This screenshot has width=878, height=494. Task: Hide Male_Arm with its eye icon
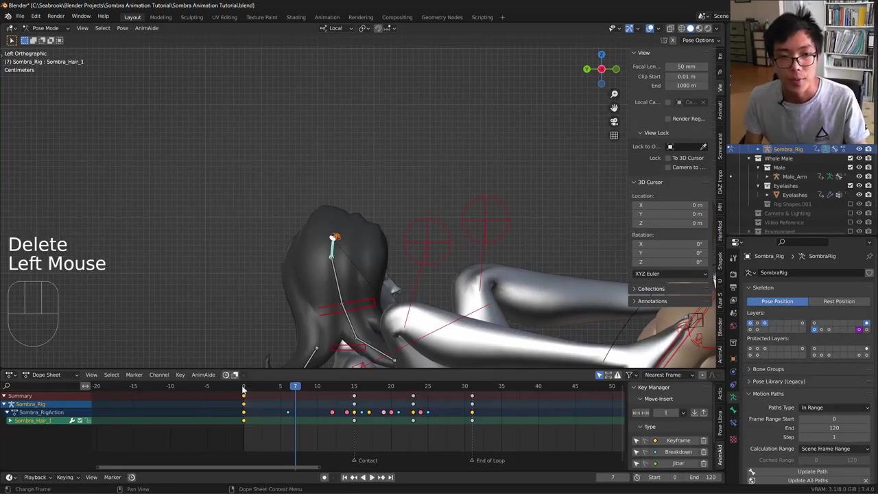[x=859, y=176]
